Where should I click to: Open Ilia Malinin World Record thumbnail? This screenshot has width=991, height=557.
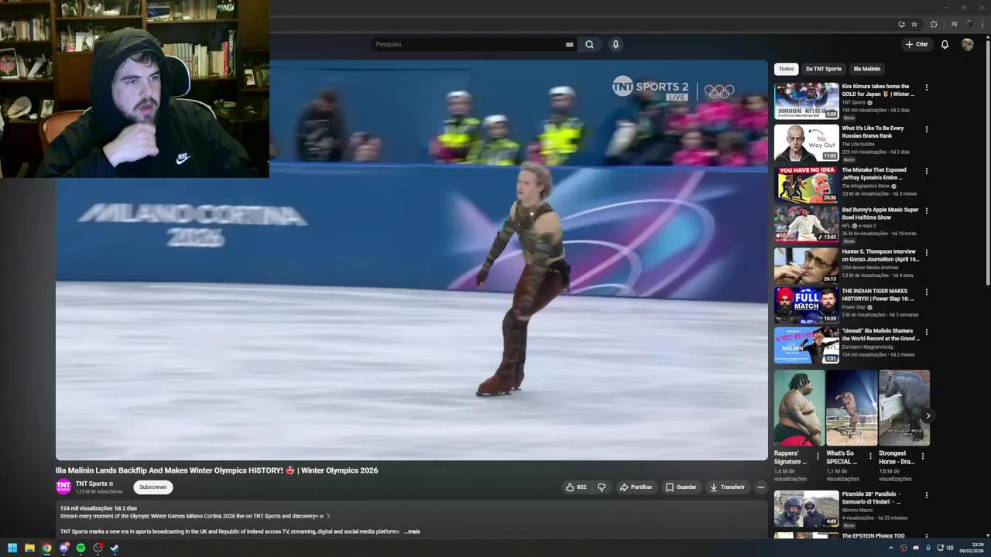[x=806, y=345]
